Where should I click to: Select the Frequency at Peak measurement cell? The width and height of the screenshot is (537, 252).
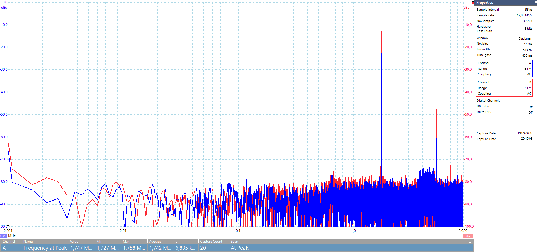coord(45,248)
